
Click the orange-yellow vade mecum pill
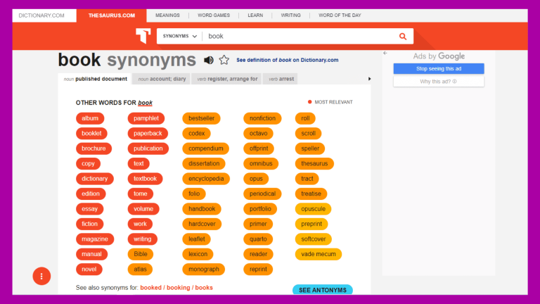click(319, 254)
